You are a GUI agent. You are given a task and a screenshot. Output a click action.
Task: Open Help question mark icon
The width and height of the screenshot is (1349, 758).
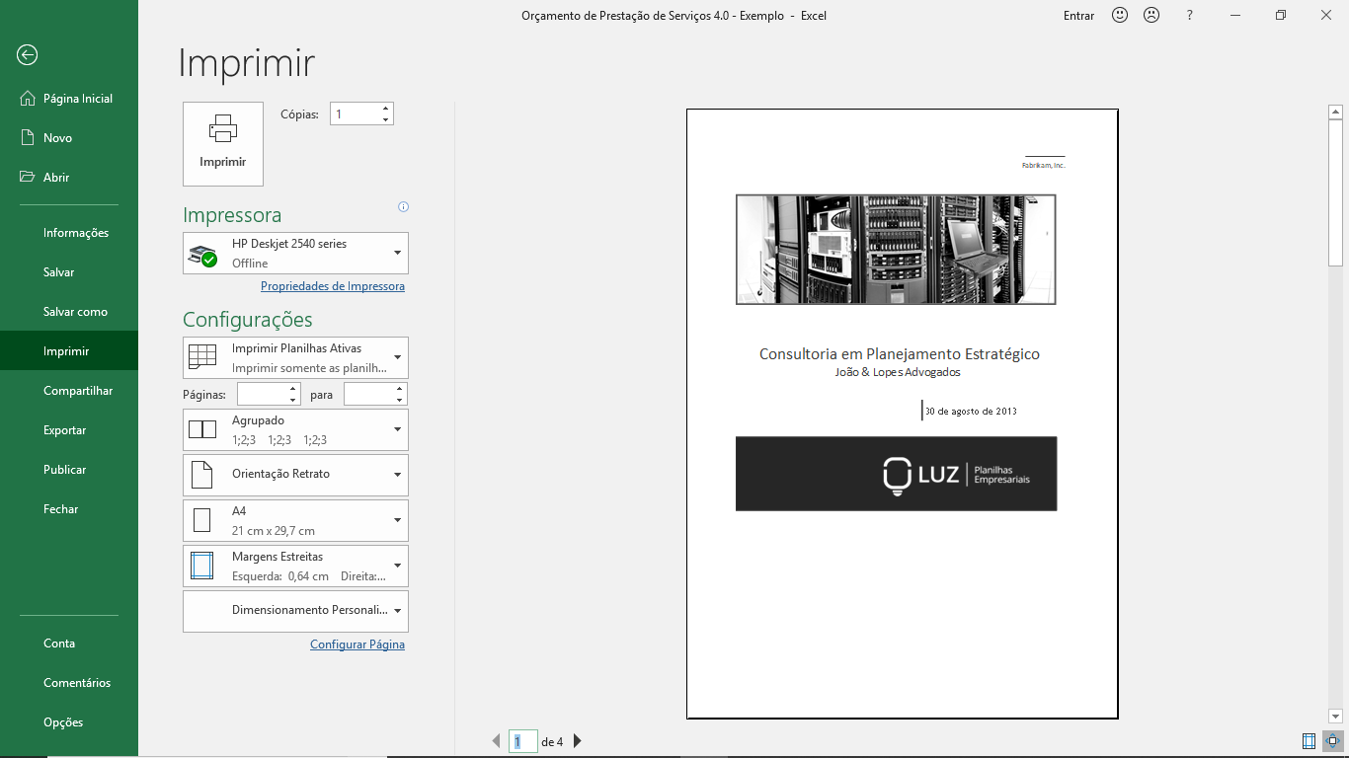(1190, 15)
